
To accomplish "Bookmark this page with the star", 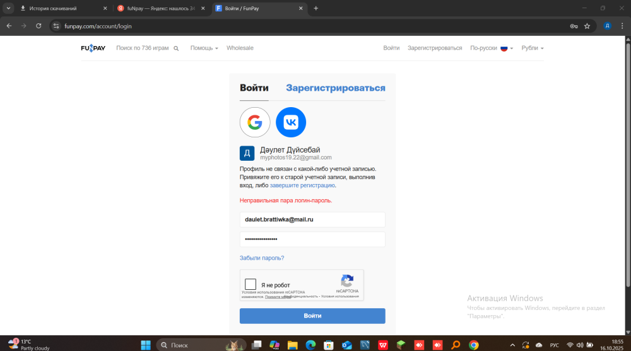I will 587,26.
